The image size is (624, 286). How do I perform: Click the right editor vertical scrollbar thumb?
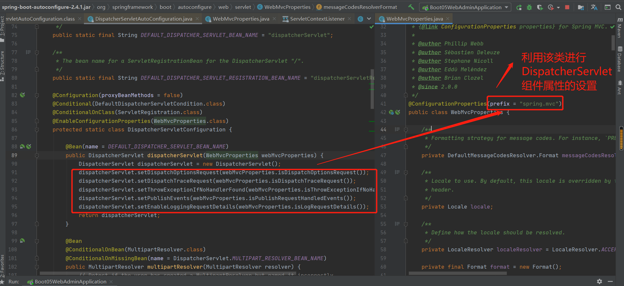click(613, 42)
